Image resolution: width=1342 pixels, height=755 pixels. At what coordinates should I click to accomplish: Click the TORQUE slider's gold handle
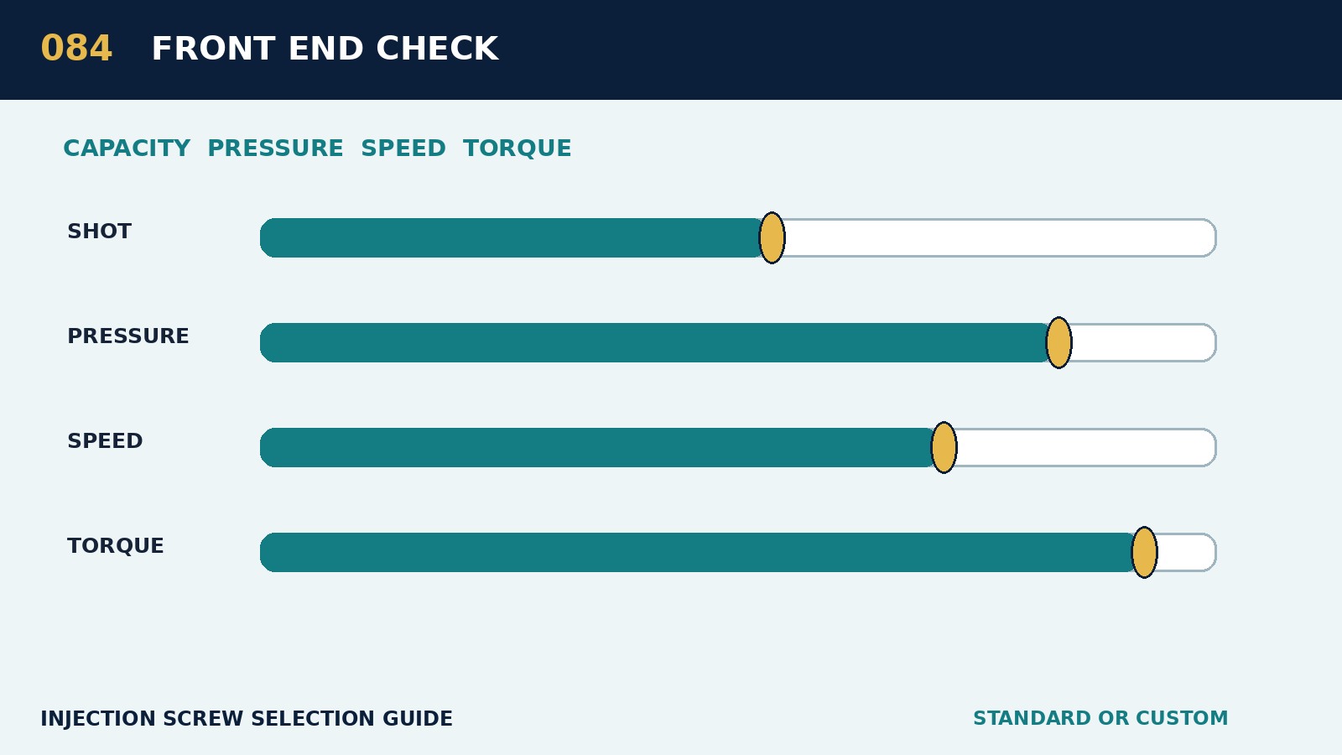[1144, 553]
